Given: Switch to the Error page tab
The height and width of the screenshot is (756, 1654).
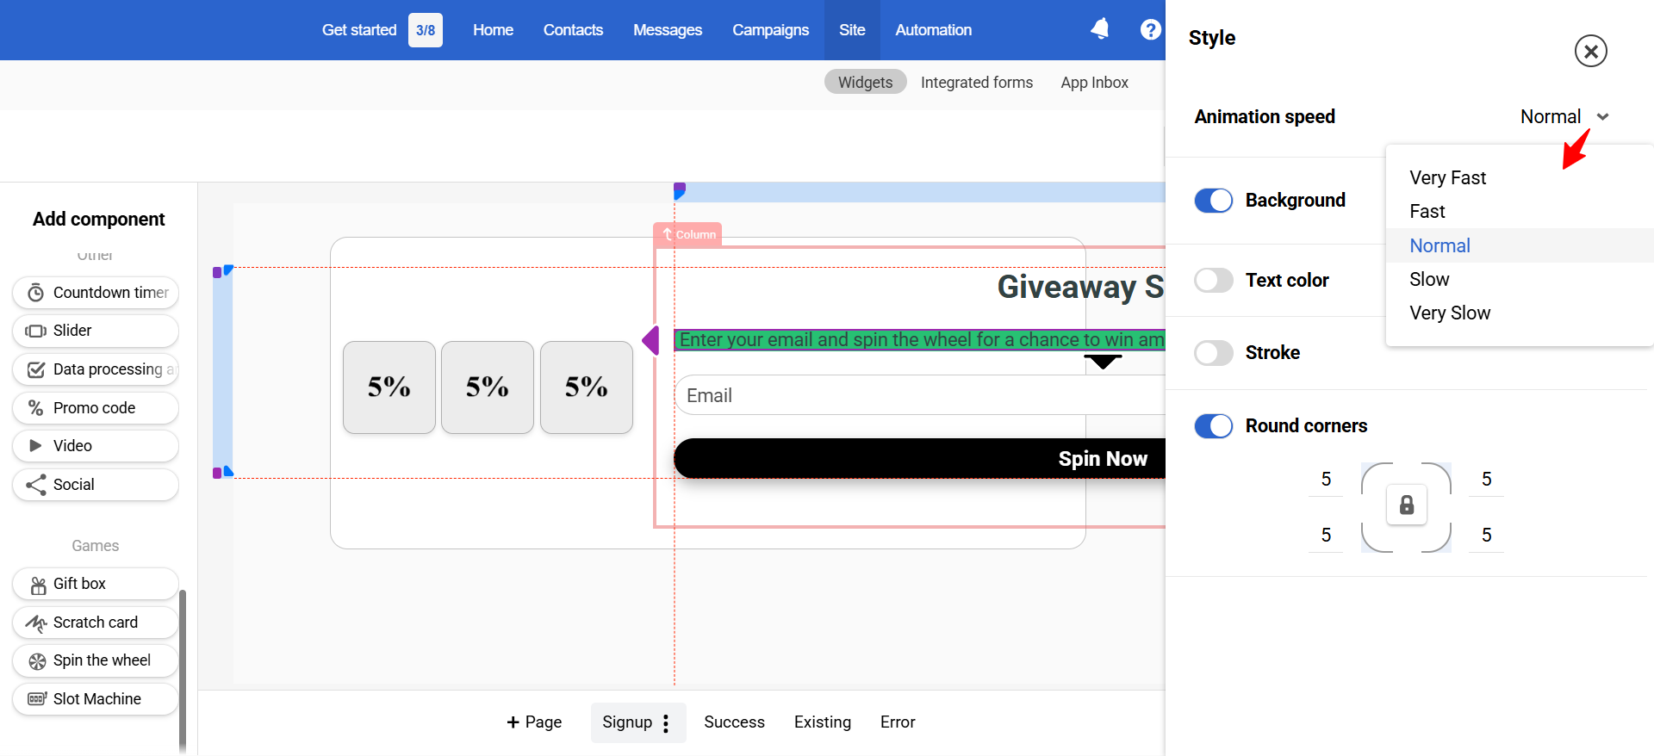Looking at the screenshot, I should click(x=898, y=722).
